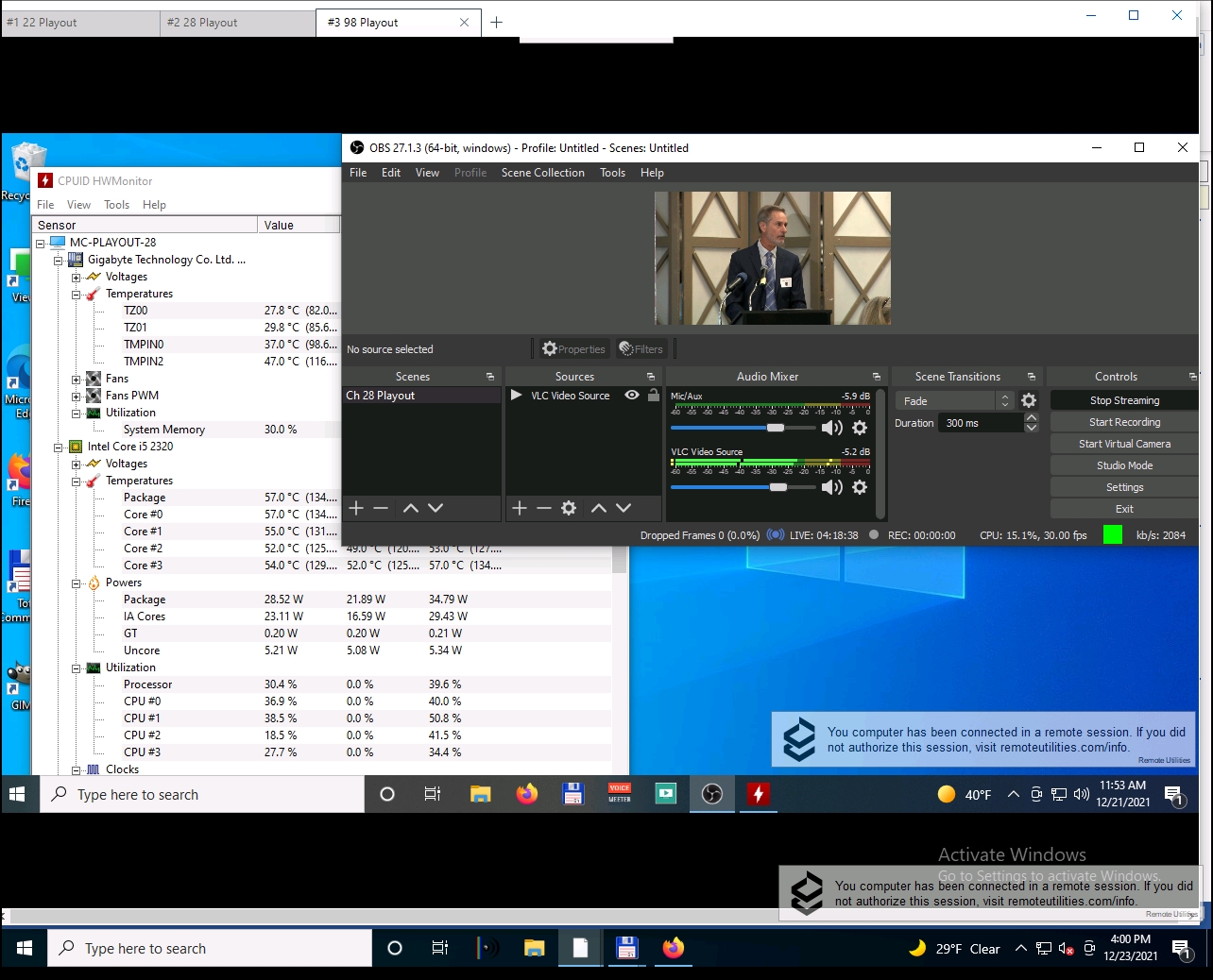Image resolution: width=1213 pixels, height=980 pixels.
Task: Expand the Fans PWM tree node
Action: click(x=77, y=396)
